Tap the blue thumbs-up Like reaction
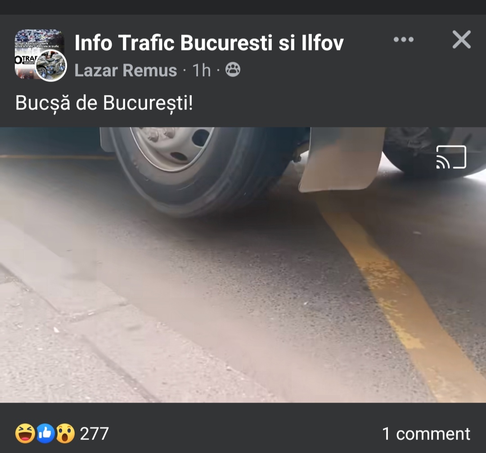Screen dimensions: 486x453 tap(45, 434)
